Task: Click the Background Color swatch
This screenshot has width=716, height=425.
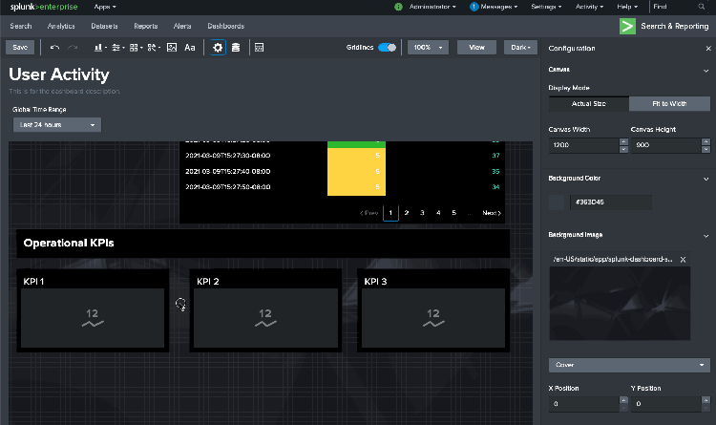Action: [557, 202]
